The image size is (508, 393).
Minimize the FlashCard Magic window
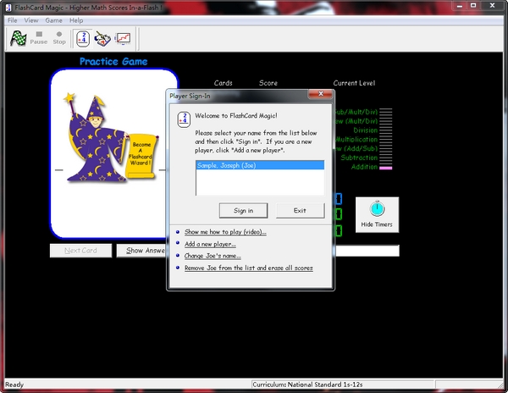pyautogui.click(x=459, y=6)
